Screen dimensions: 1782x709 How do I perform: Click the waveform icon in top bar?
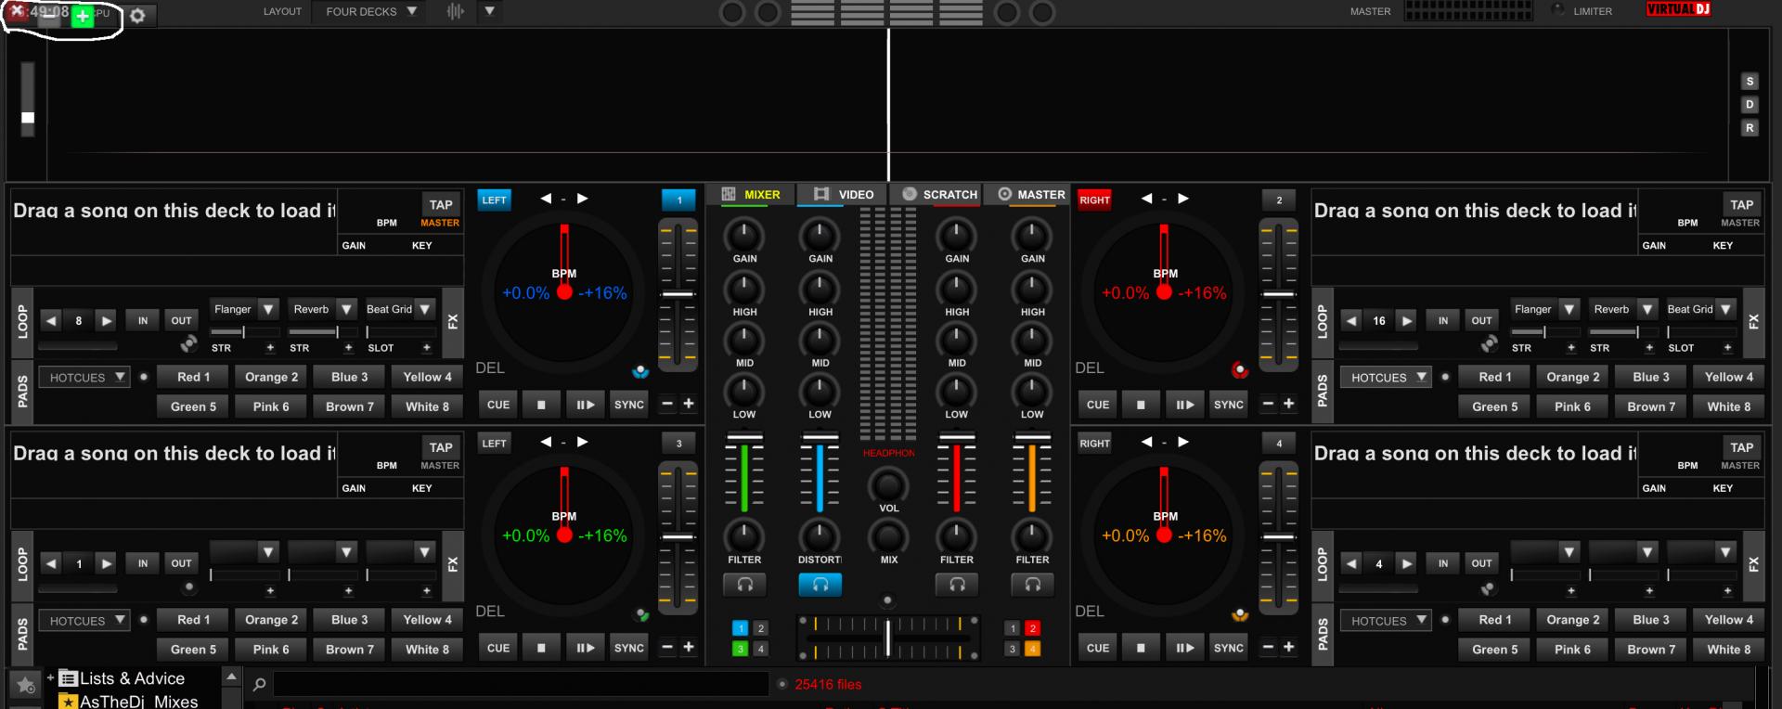(x=455, y=12)
